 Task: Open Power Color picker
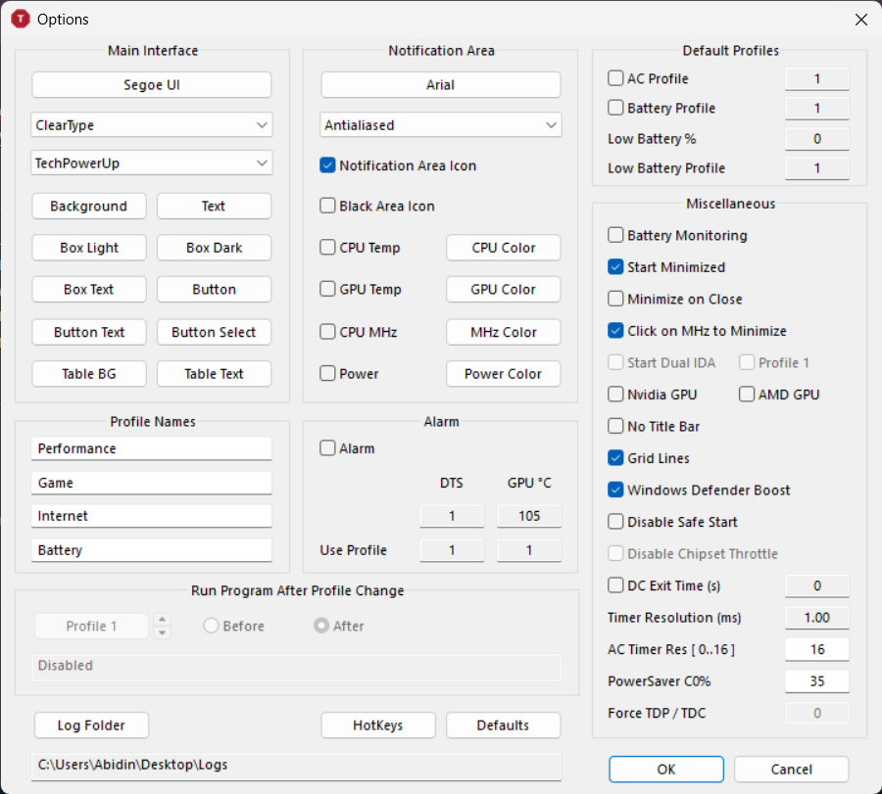[x=504, y=374]
